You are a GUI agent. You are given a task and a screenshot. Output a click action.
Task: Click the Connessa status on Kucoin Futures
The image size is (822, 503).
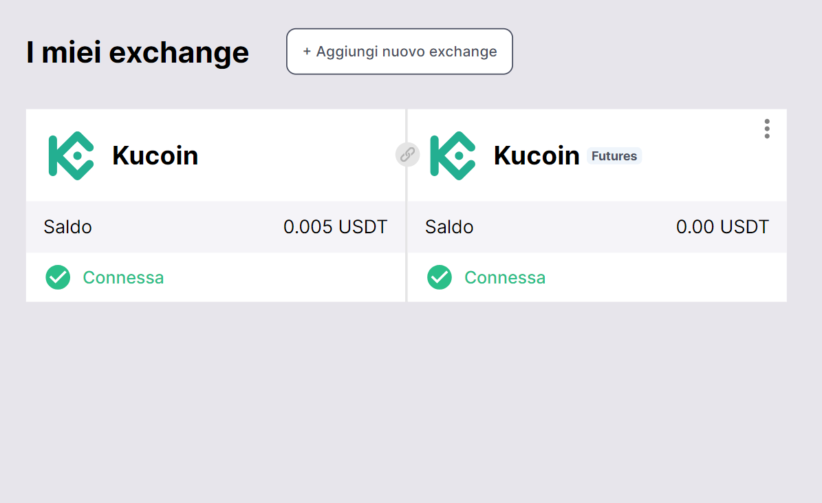[x=505, y=277]
